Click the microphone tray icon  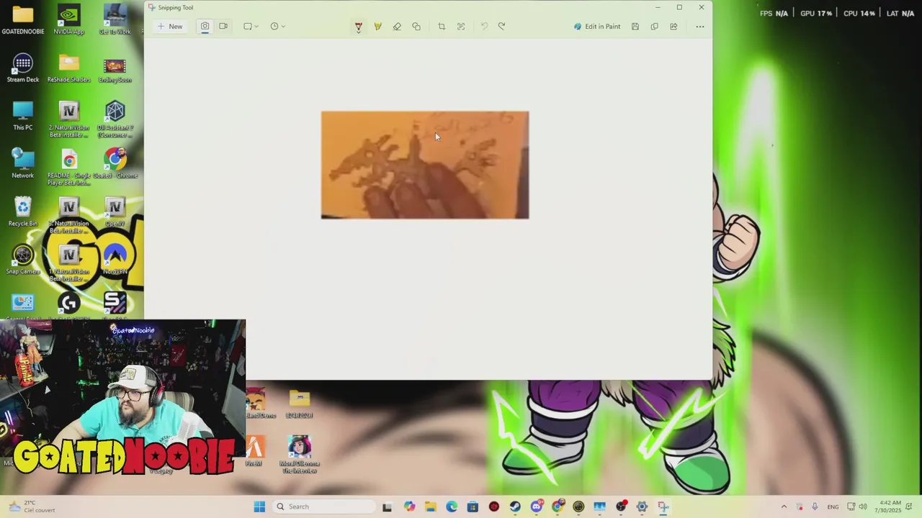[x=815, y=506]
